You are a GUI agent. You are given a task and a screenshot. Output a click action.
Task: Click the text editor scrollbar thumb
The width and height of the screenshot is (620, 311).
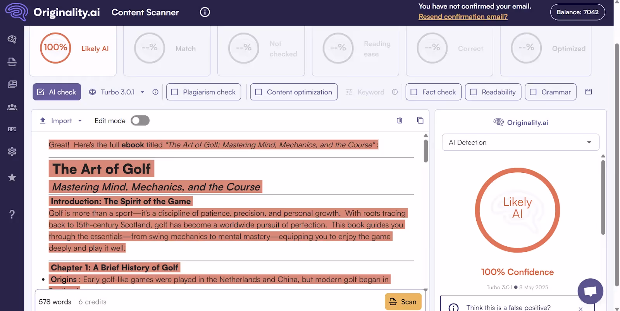(426, 151)
